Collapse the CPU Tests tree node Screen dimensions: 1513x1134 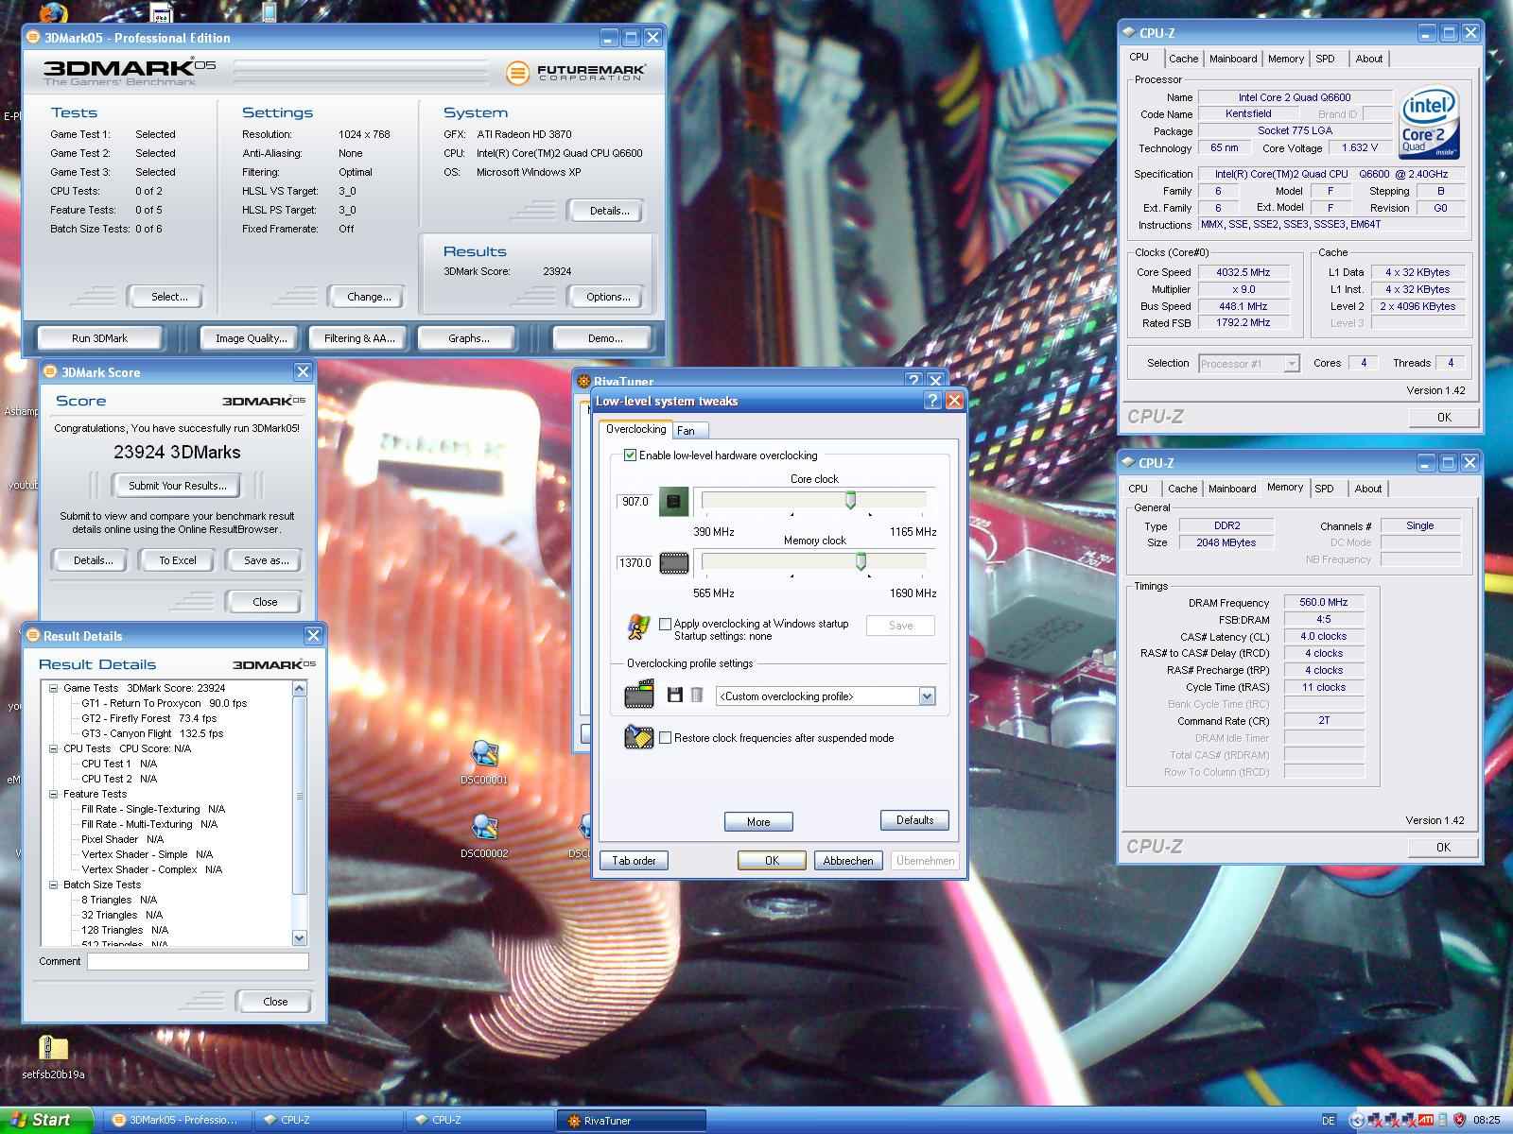(x=54, y=748)
